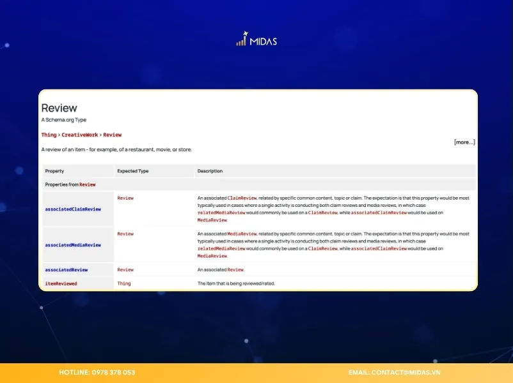Open the associatedClaimReview property name
Image resolution: width=513 pixels, height=383 pixels.
coord(73,209)
